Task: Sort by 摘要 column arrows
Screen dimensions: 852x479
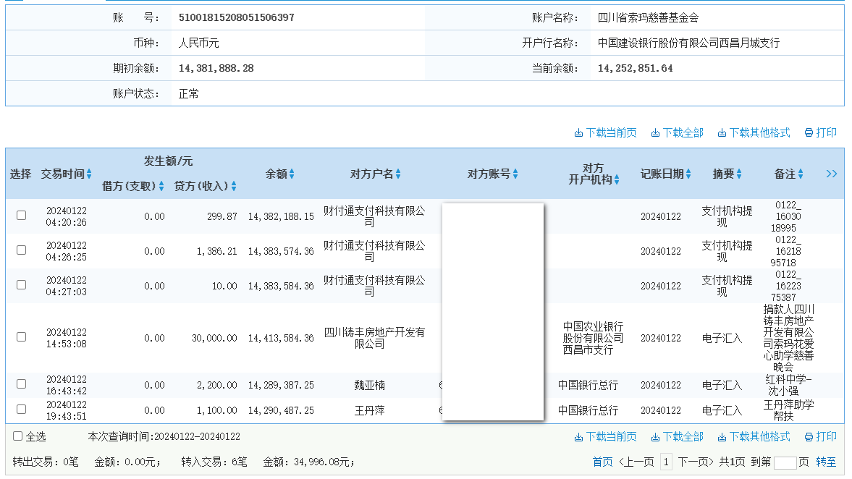Action: point(739,174)
